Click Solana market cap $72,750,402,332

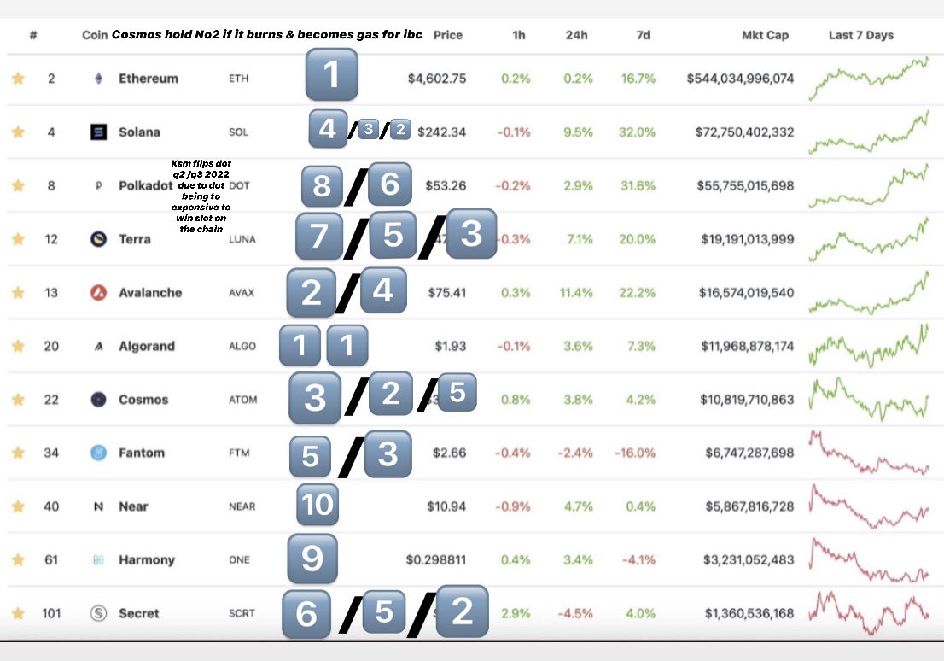pos(745,132)
